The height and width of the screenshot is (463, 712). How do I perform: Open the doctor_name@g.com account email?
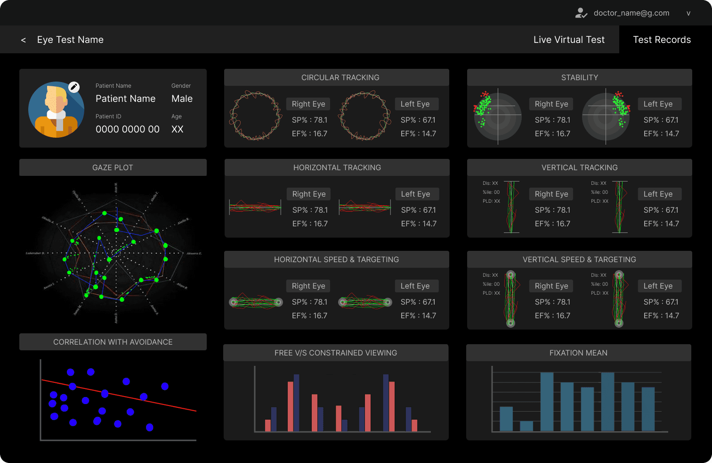[x=631, y=13]
